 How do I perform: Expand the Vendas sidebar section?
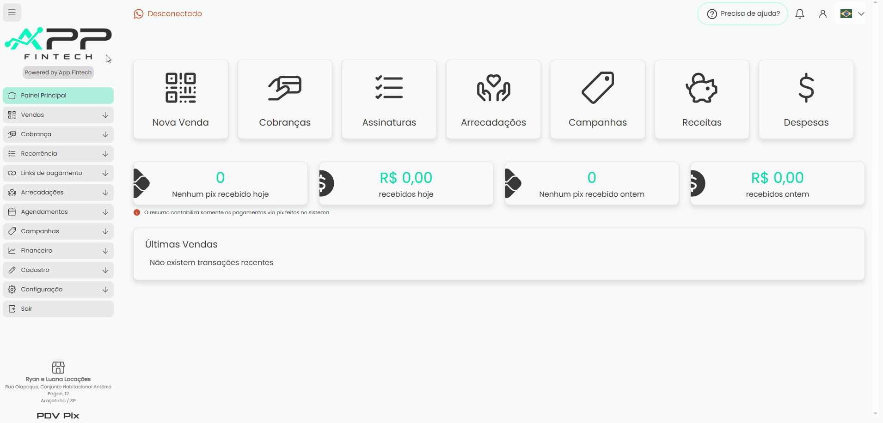pos(58,115)
